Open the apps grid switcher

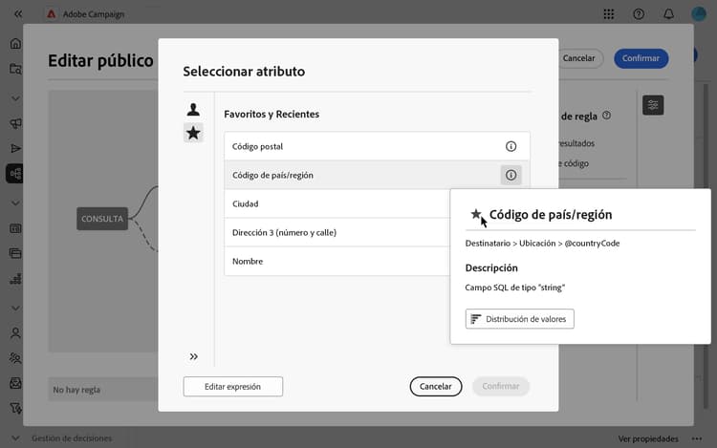[609, 14]
